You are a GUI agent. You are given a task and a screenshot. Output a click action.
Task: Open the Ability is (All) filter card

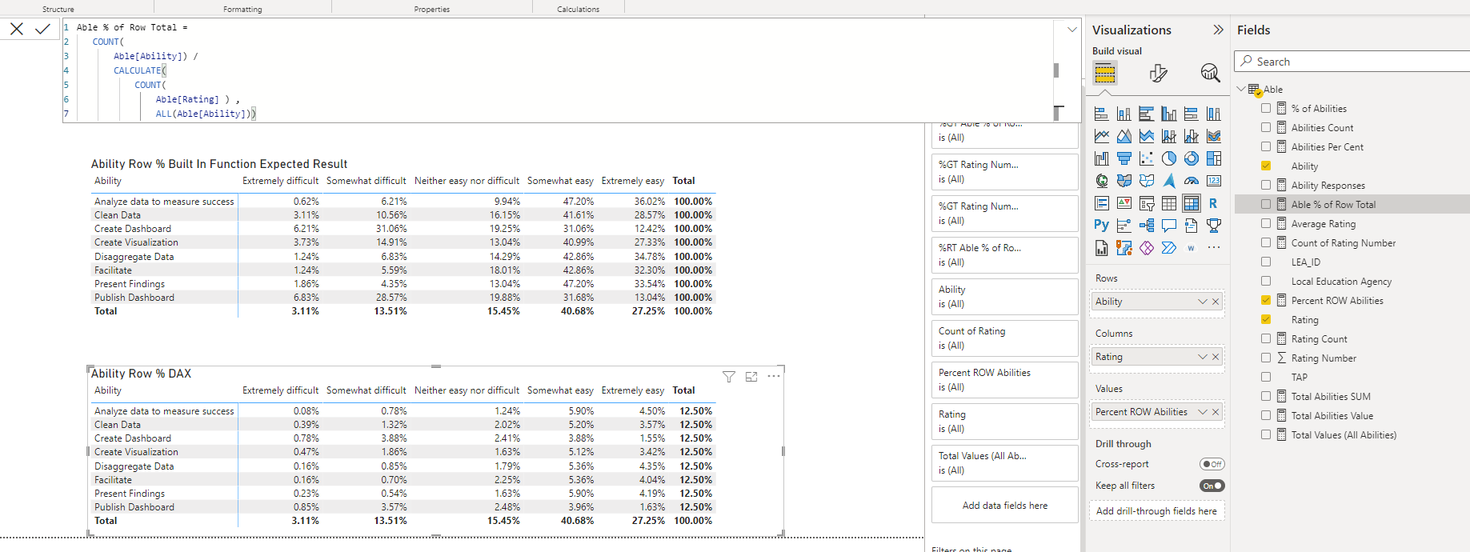[x=1005, y=297]
